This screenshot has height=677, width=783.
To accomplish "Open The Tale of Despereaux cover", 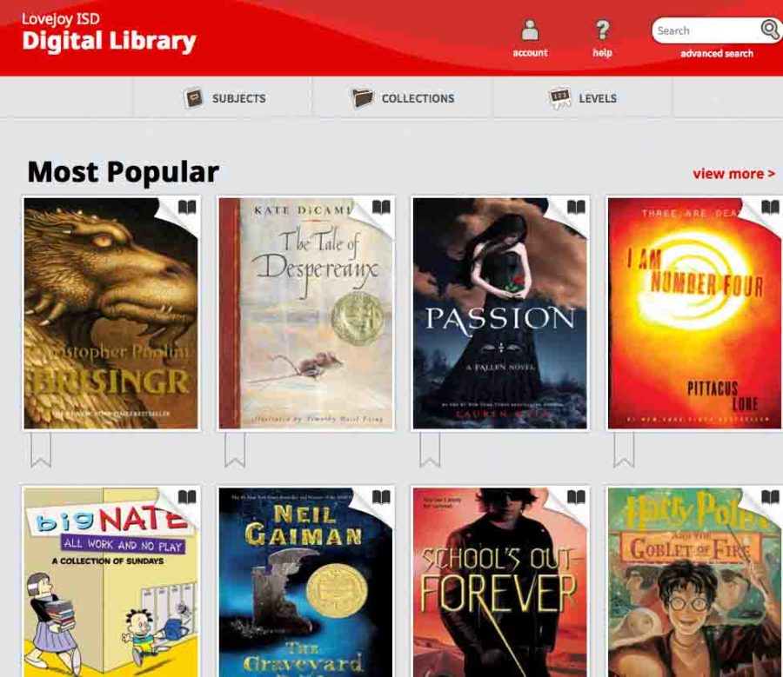I will [306, 314].
